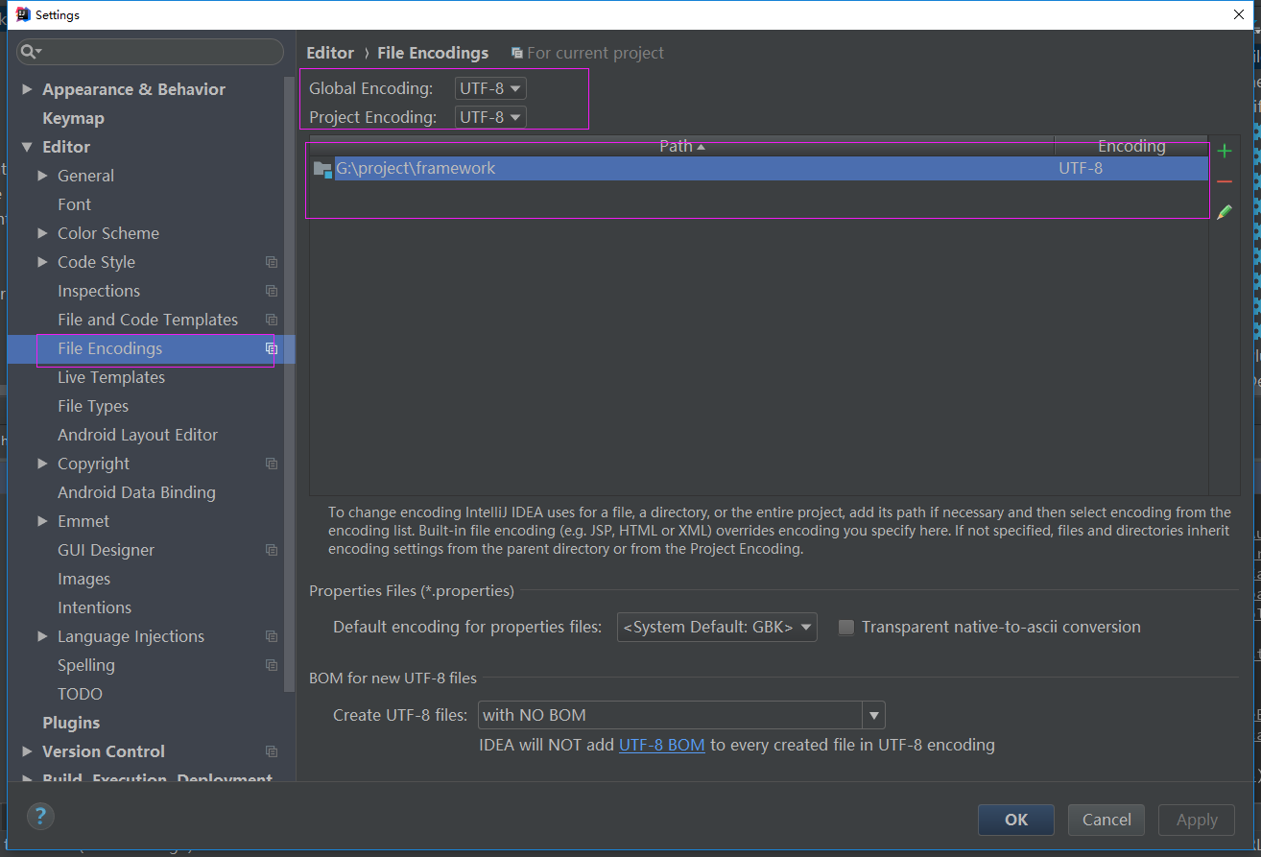1261x857 pixels.
Task: Open the Global Encoding dropdown
Action: (490, 88)
